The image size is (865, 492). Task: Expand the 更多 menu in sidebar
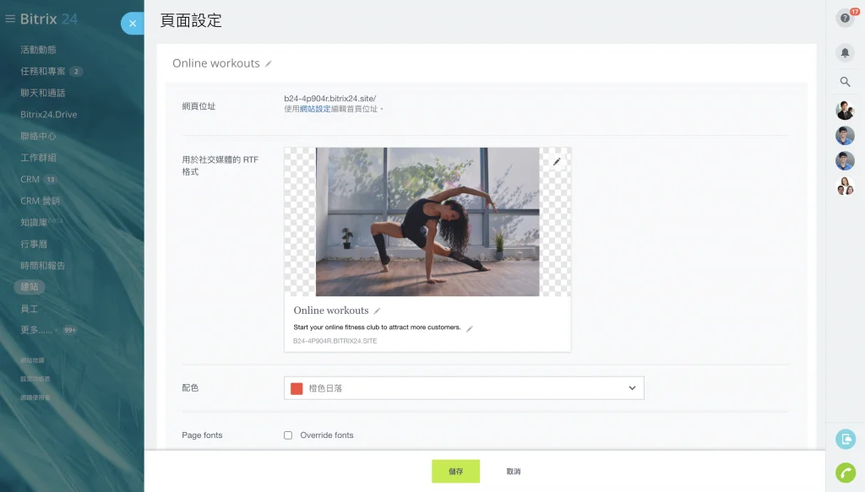pos(39,330)
